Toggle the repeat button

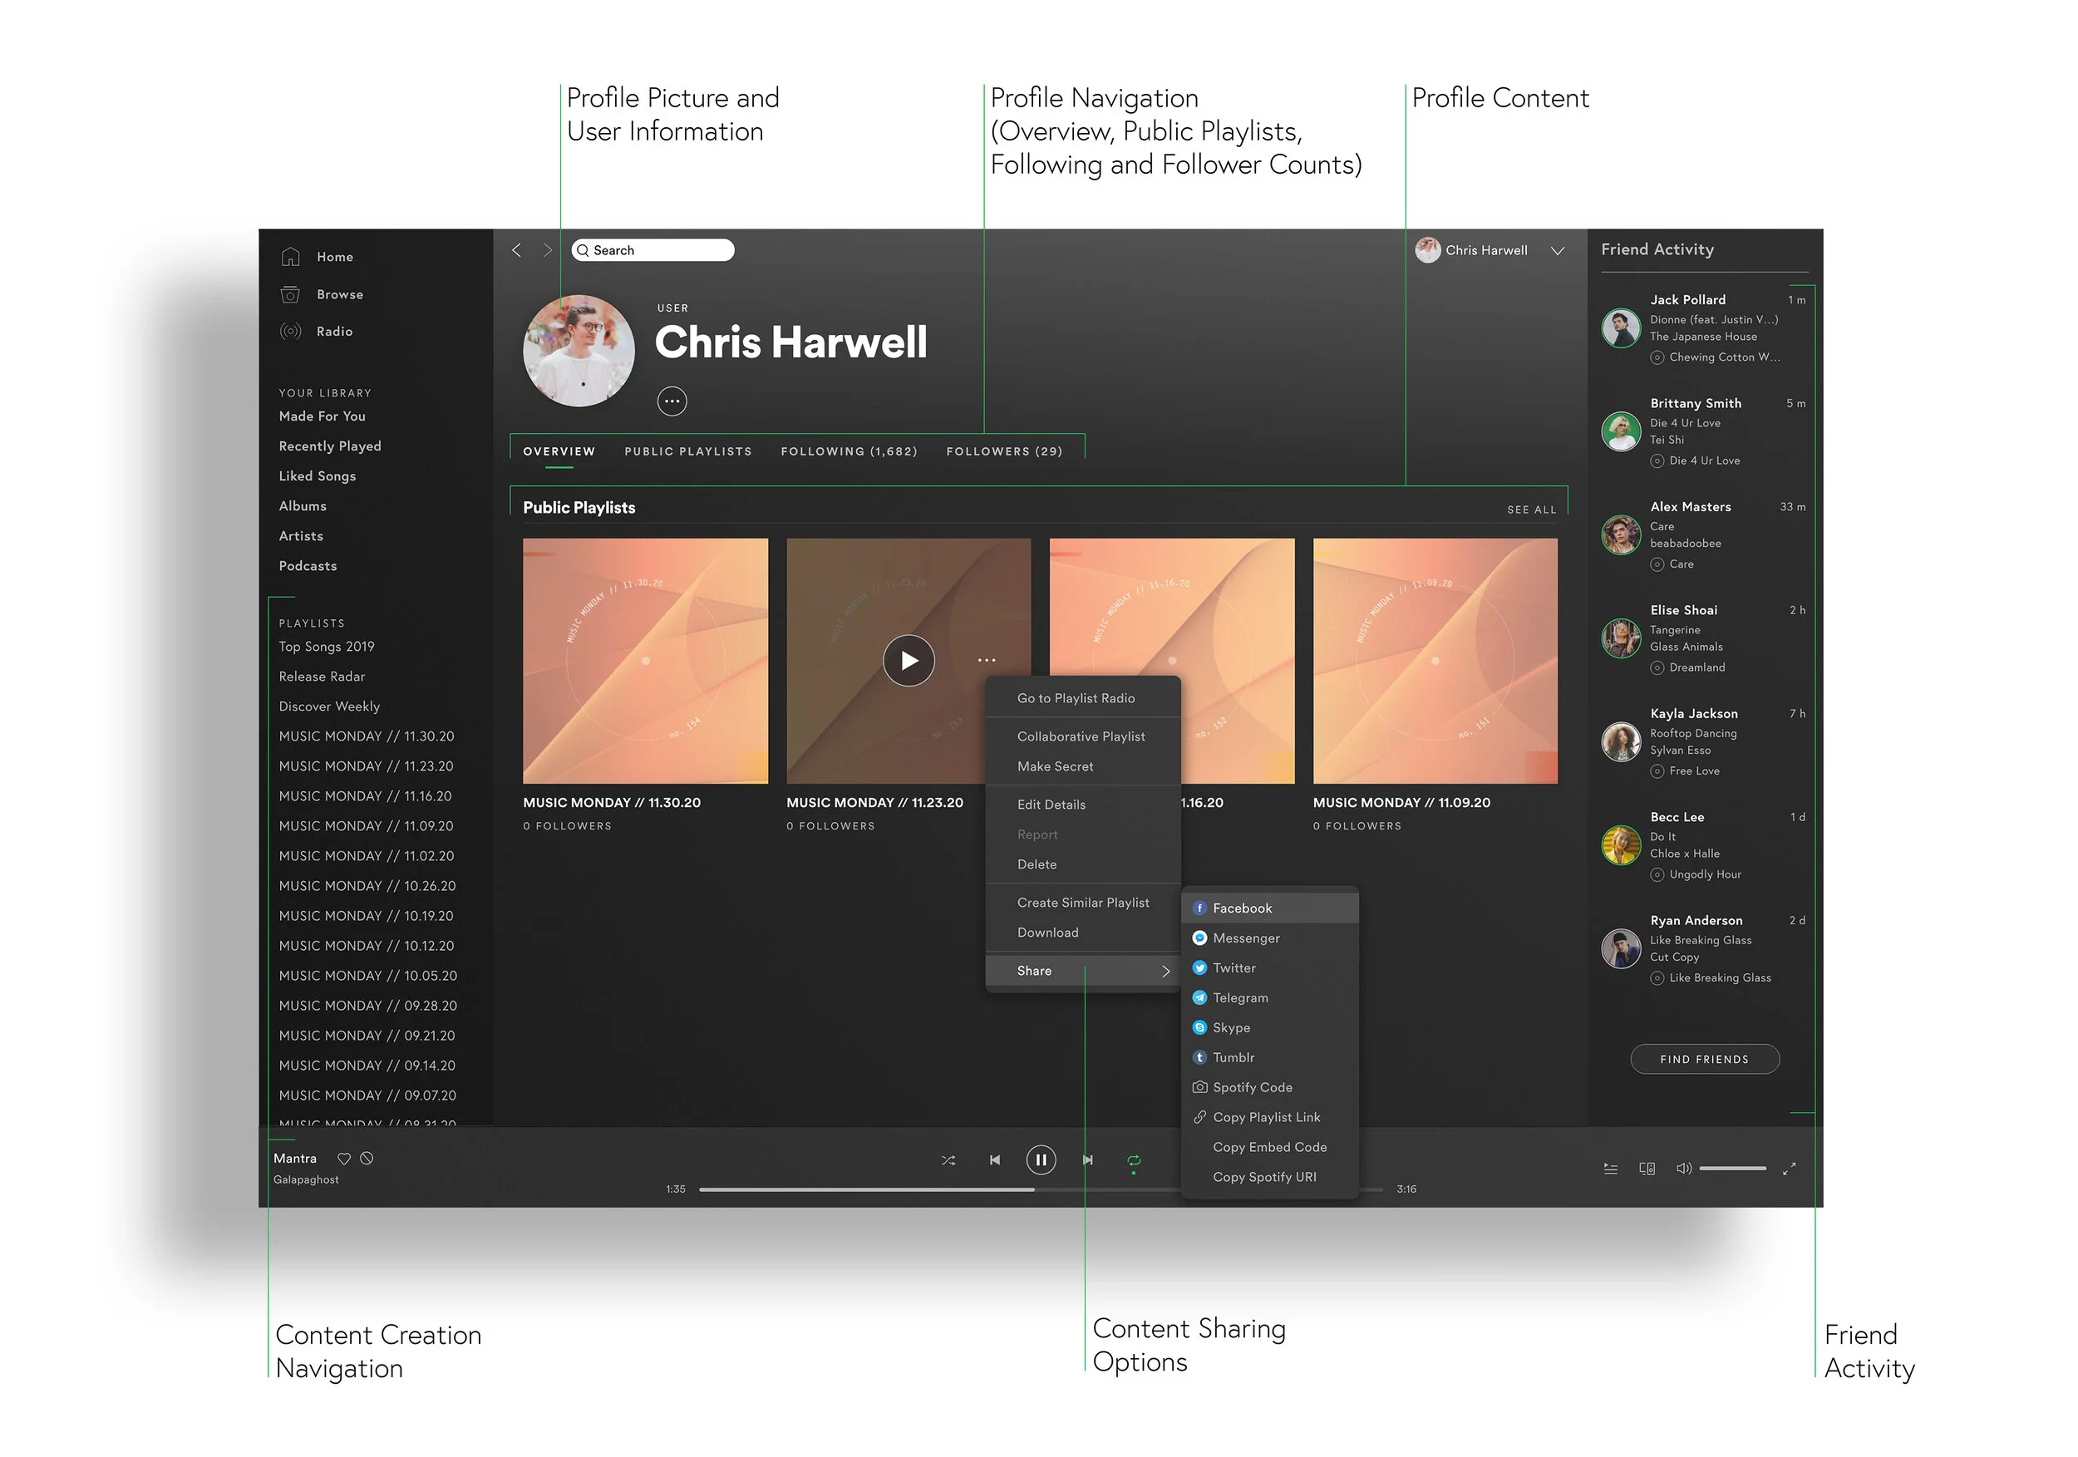tap(1133, 1159)
